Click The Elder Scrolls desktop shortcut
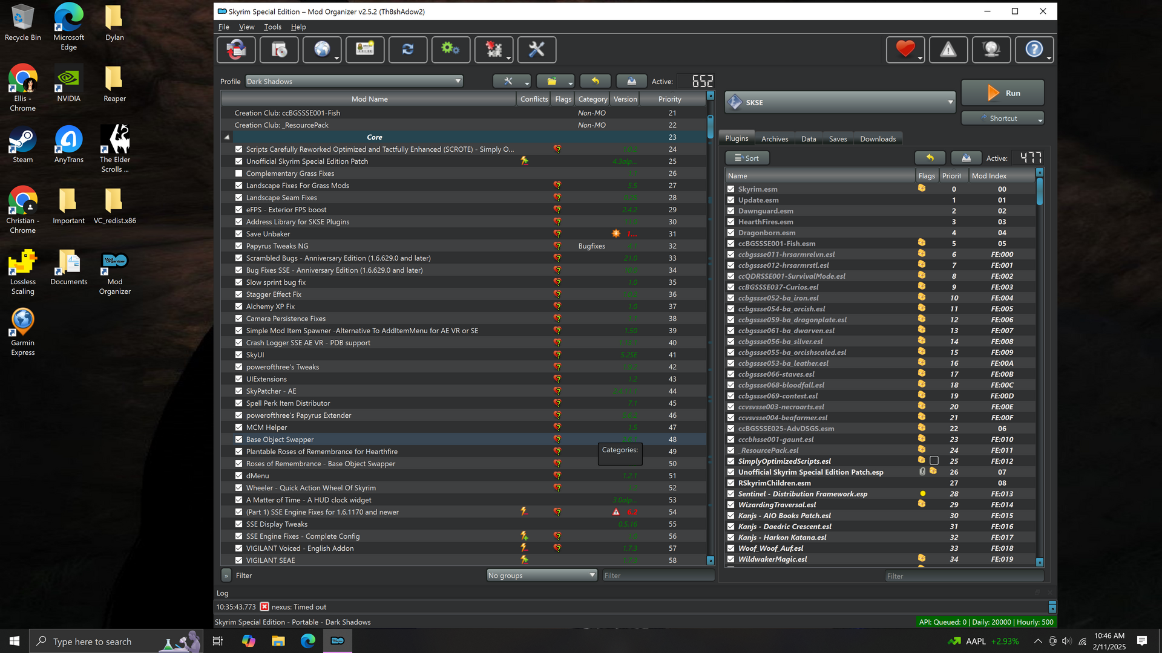Screen dimensions: 1162x653 pos(114,149)
